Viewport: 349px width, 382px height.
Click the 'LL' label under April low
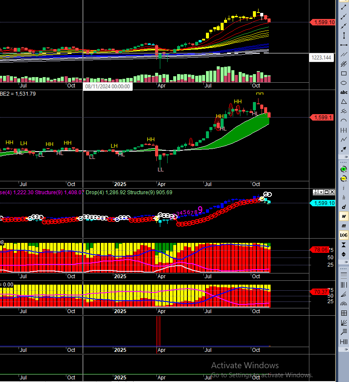pos(161,169)
